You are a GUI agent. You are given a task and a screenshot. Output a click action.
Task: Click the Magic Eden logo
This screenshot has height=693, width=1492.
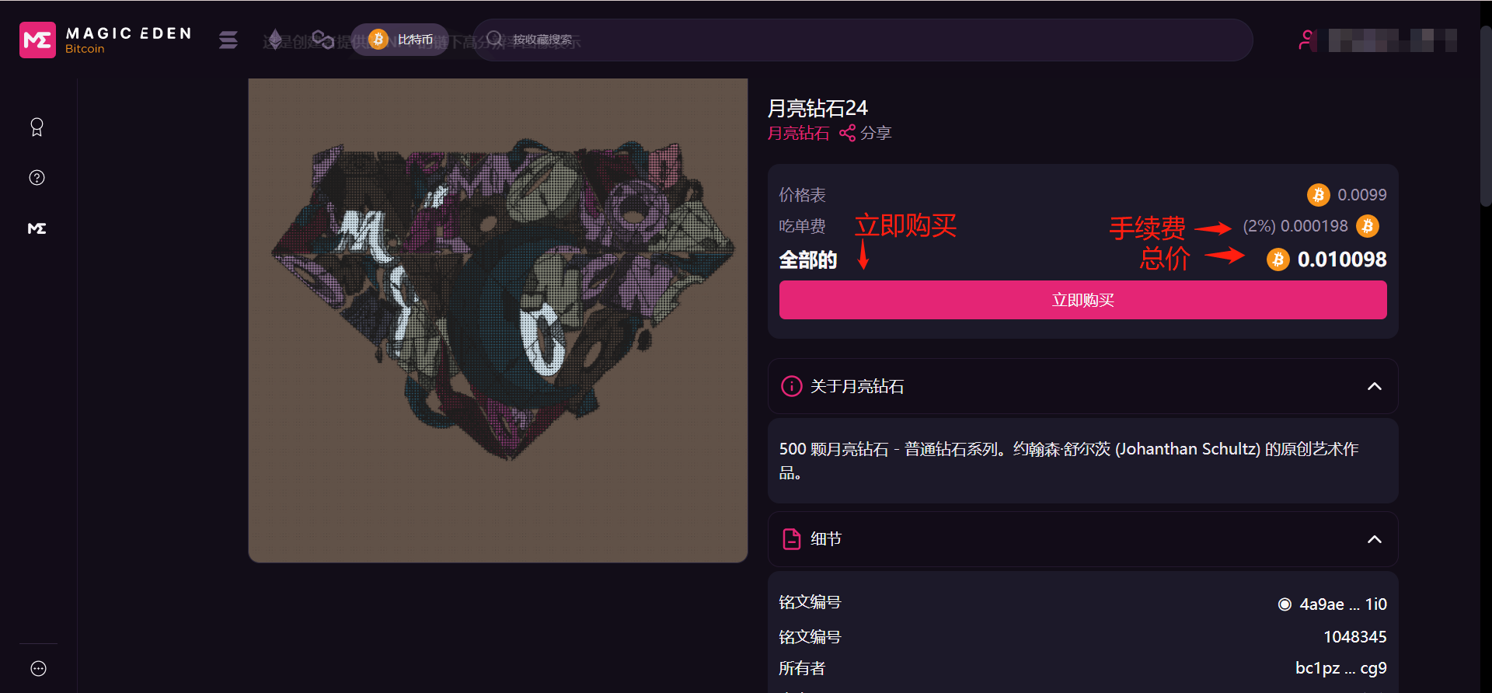[x=106, y=40]
